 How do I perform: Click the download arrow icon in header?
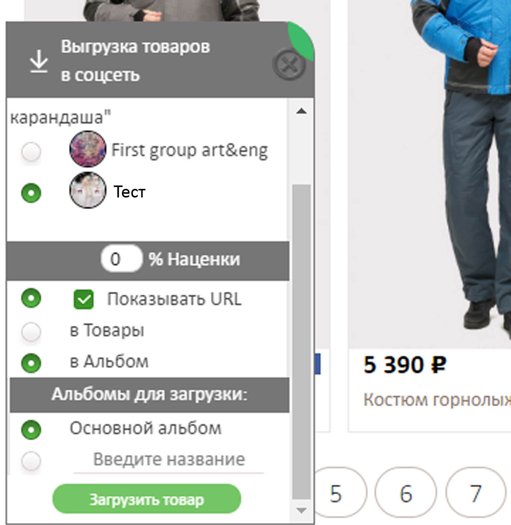pyautogui.click(x=39, y=61)
